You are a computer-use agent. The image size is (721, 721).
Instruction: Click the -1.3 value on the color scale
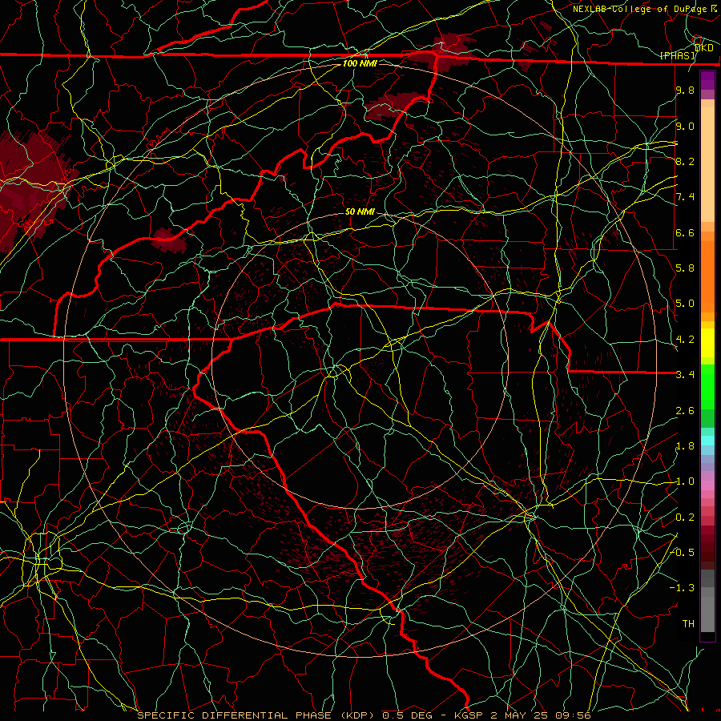(682, 588)
